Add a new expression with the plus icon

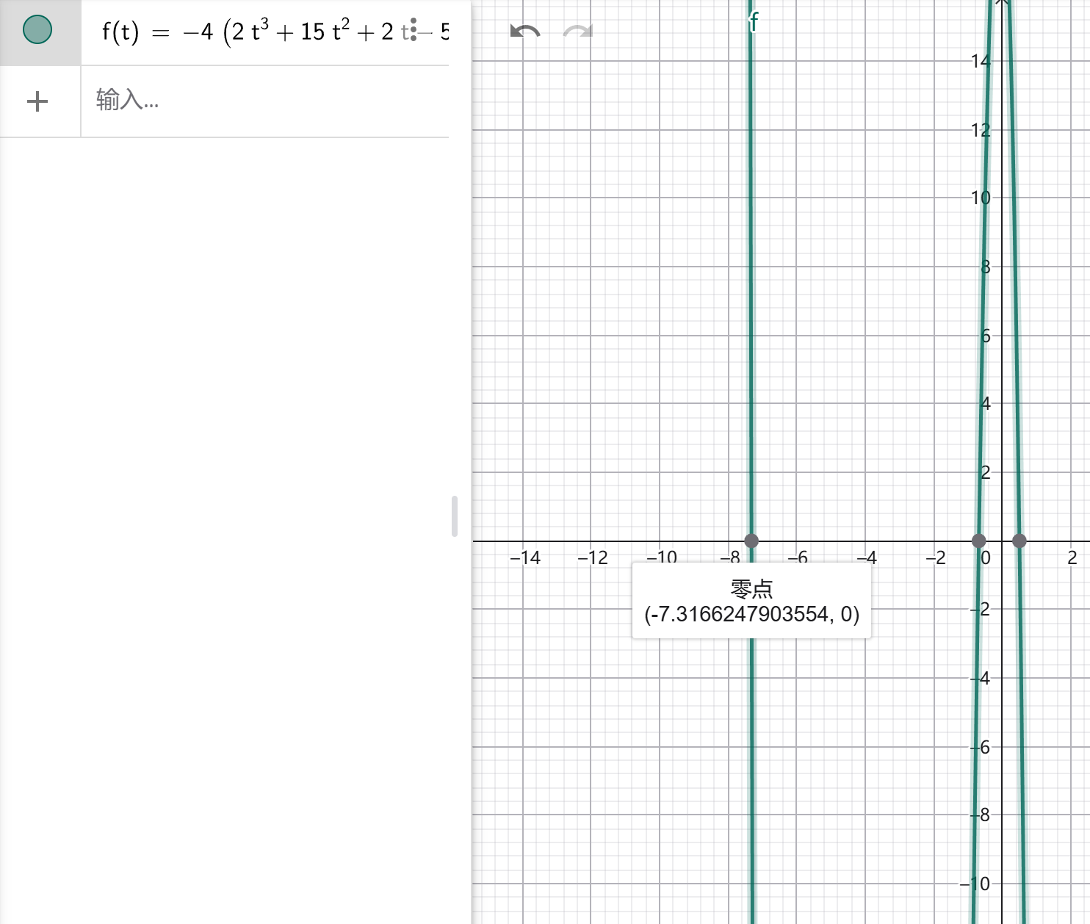37,101
